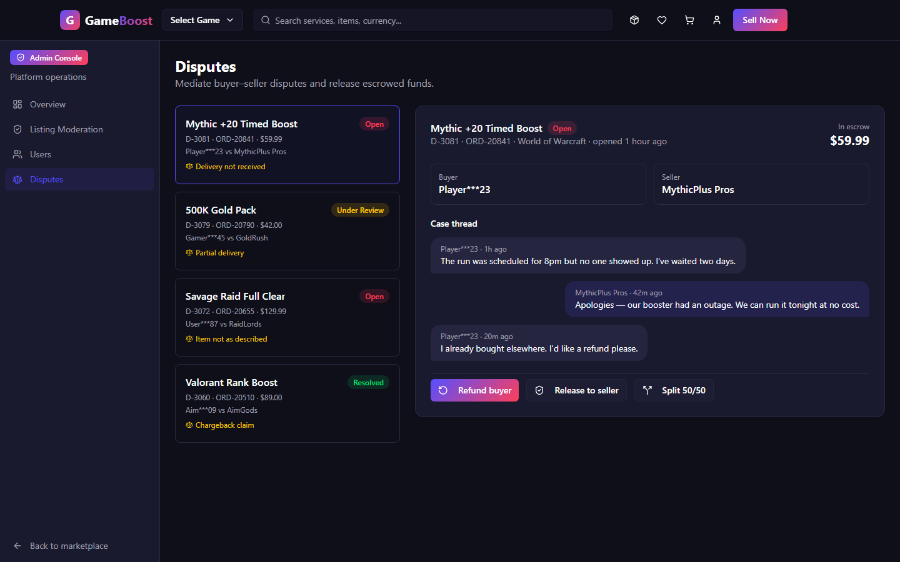Click the Admin Console badge
The width and height of the screenshot is (900, 562).
coord(49,57)
